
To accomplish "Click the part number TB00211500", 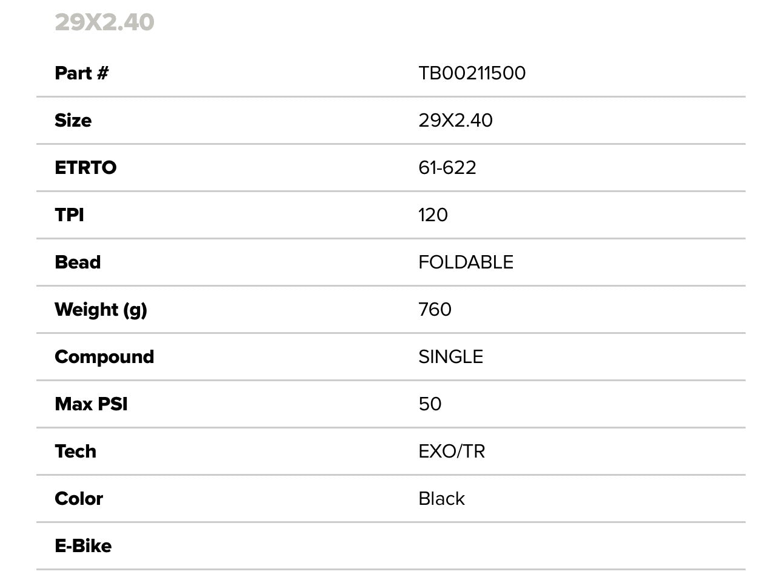I will coord(472,73).
